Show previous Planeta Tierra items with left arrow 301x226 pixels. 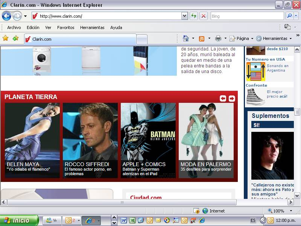point(223,98)
